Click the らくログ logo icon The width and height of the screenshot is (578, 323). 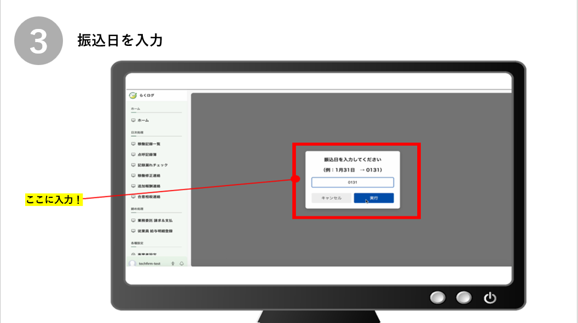coord(132,95)
